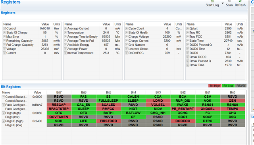Screen dimensions: 254x145
Task: Click the icon beside Available Energy
Action: click(x=65, y=44)
